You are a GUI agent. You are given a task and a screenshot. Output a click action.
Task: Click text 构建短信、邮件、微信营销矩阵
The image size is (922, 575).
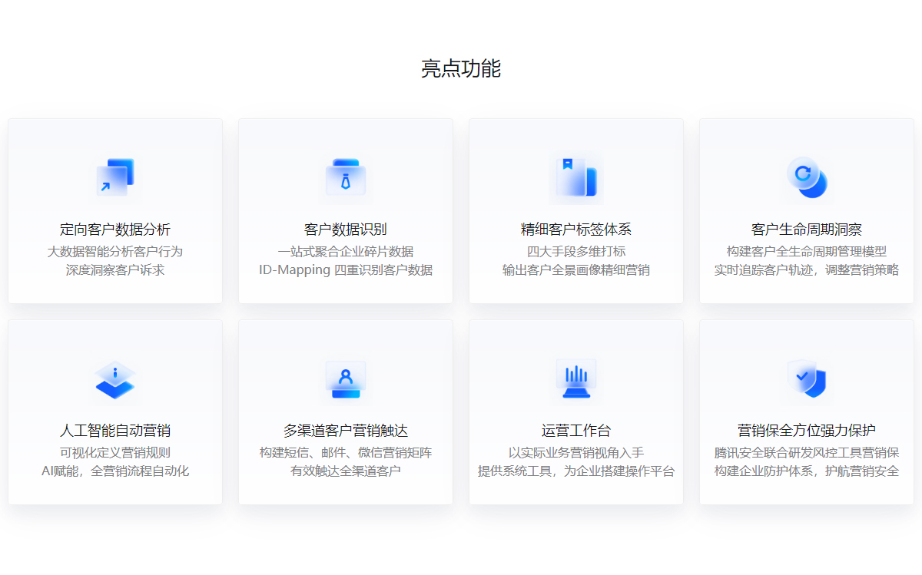tap(346, 453)
